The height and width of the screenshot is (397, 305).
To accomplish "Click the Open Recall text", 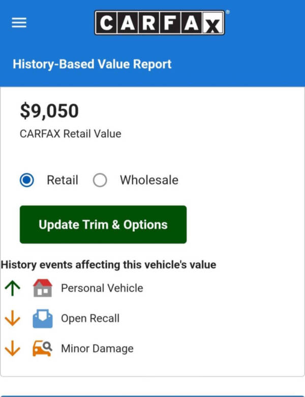I will pos(90,319).
